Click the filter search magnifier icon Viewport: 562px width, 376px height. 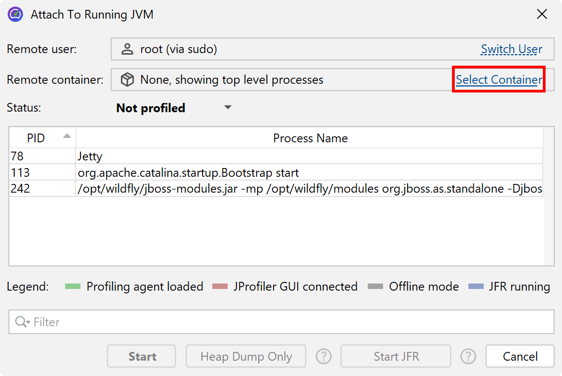coord(21,322)
